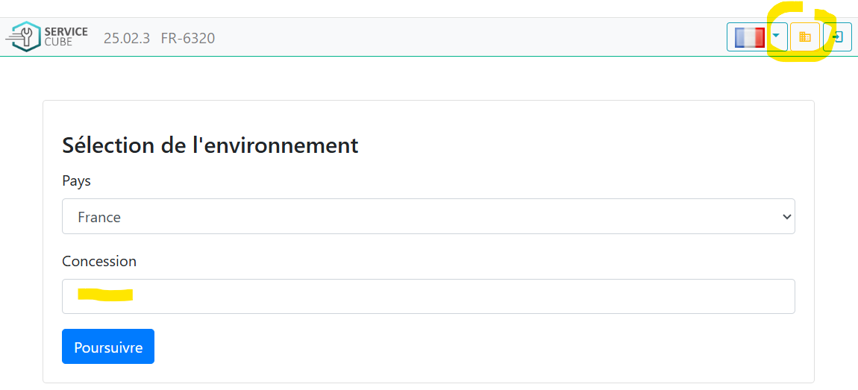This screenshot has width=858, height=390.
Task: Click the Concession field label
Action: tap(99, 261)
